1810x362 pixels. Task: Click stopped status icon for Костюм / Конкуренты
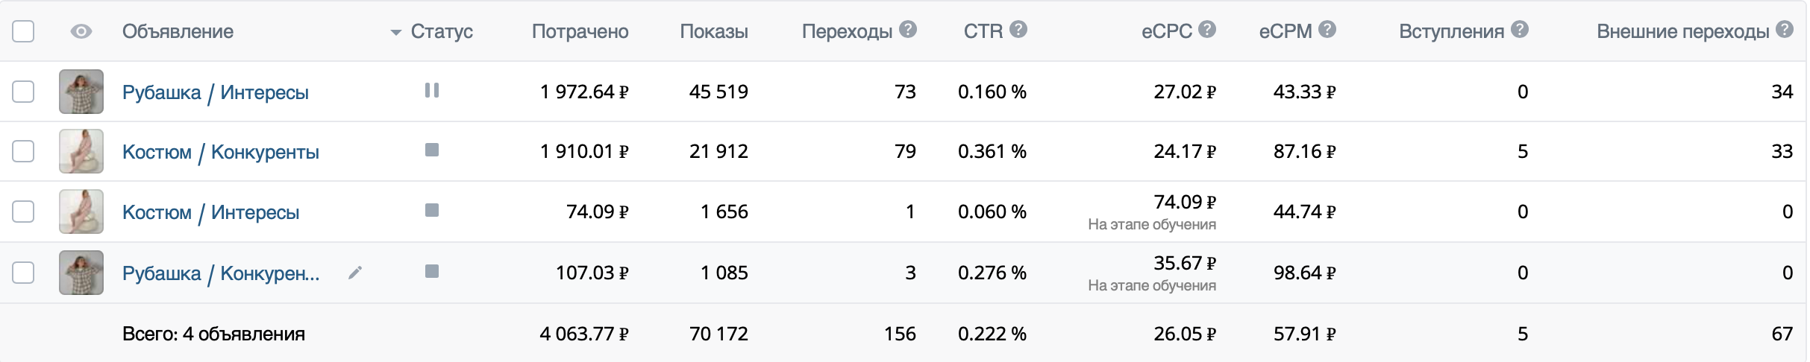[x=431, y=150]
